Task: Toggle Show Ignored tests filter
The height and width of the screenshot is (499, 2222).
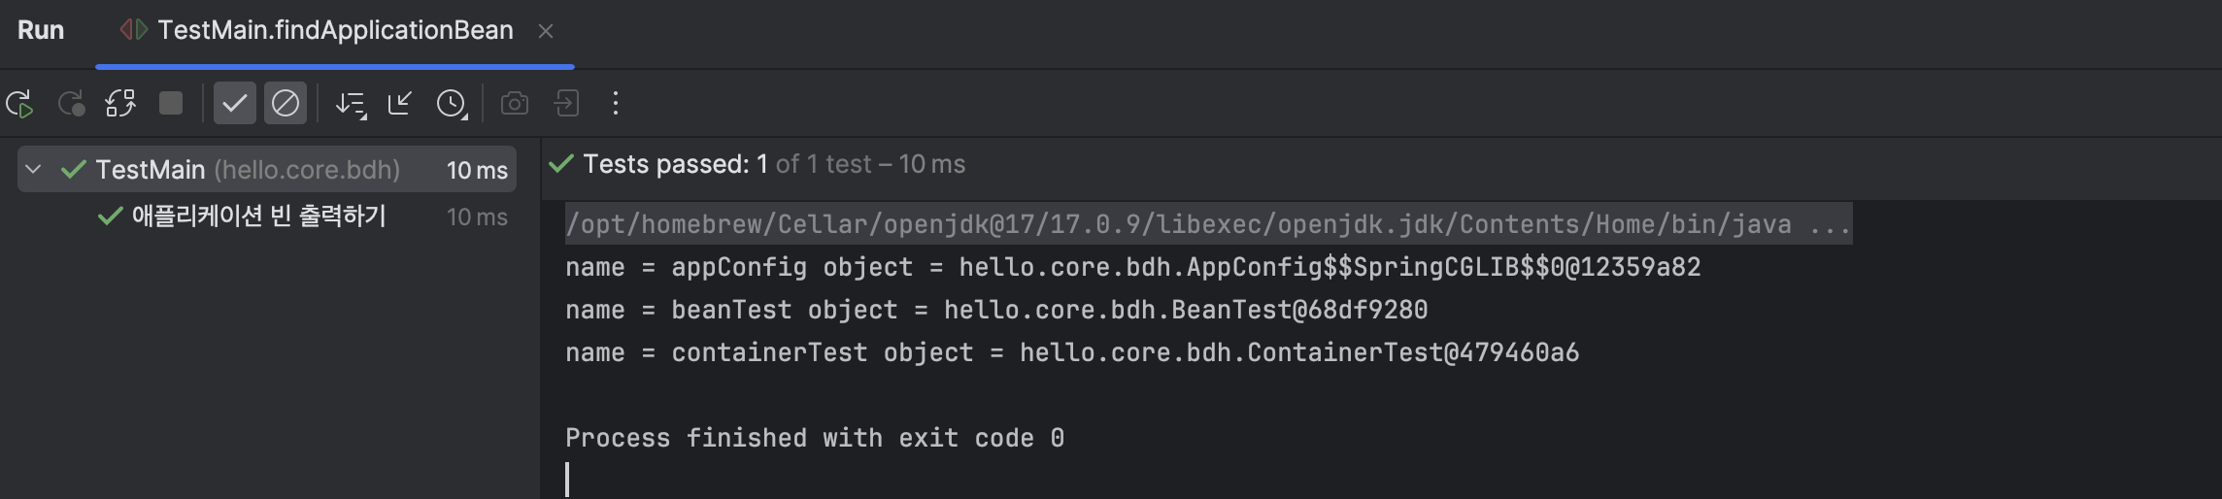Action: coord(286,104)
